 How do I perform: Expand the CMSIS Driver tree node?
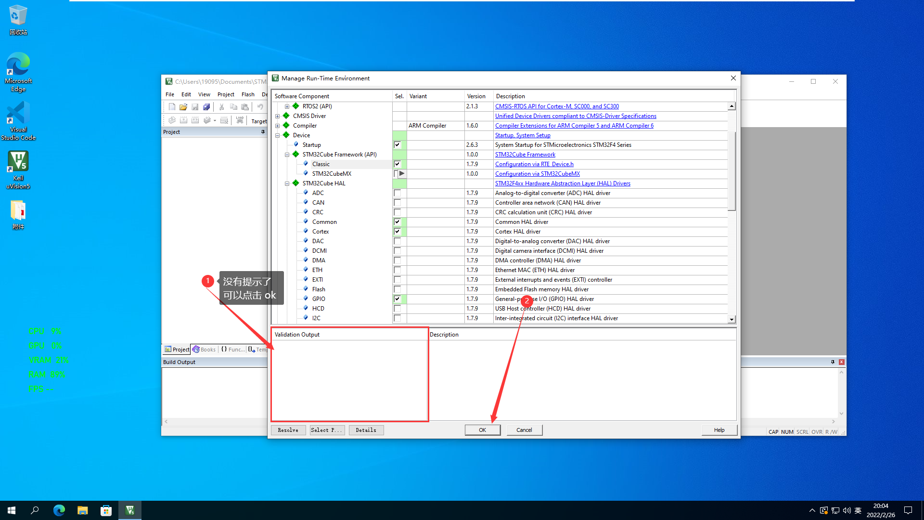(278, 116)
